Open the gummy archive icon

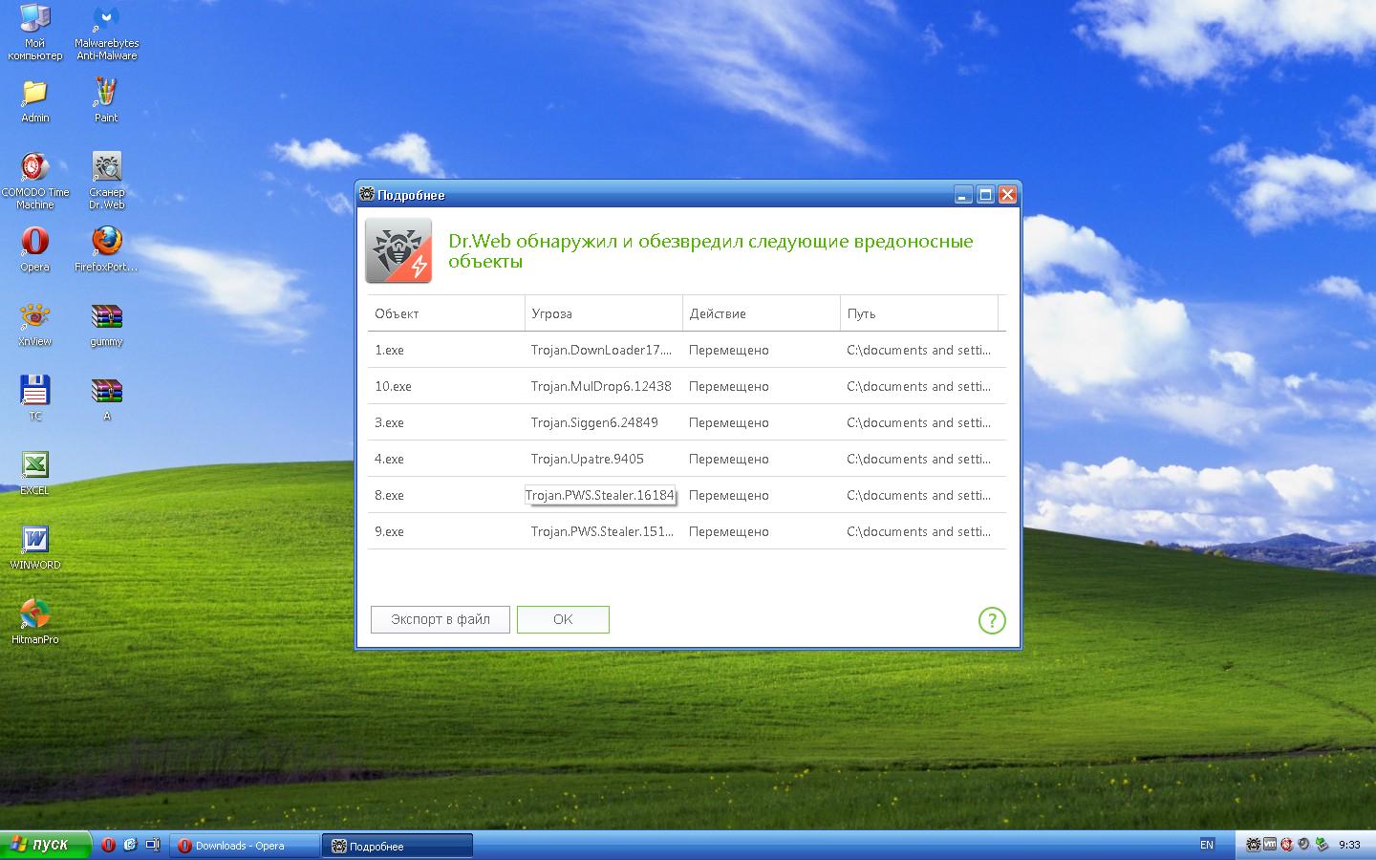106,324
